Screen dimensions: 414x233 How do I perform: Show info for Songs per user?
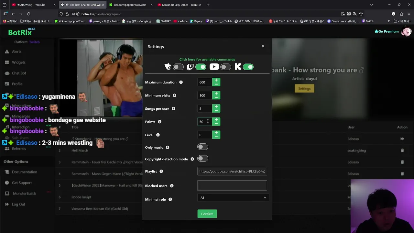[x=173, y=108]
